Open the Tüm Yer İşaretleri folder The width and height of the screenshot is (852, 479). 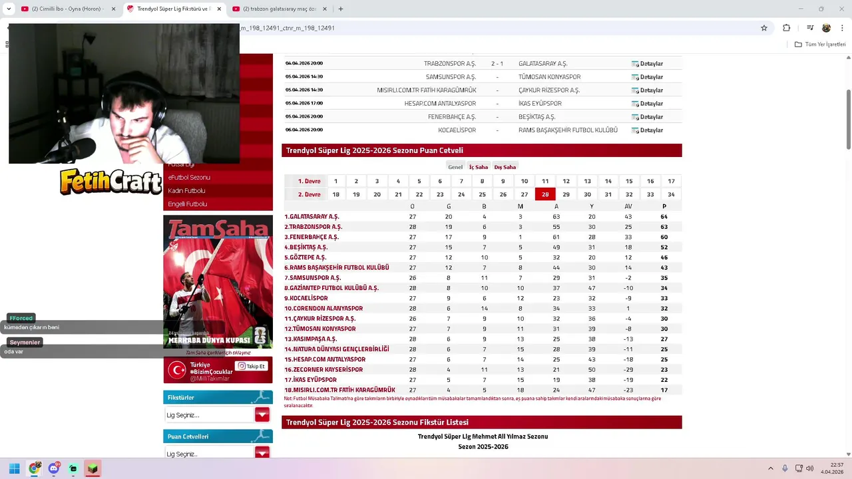pos(820,45)
